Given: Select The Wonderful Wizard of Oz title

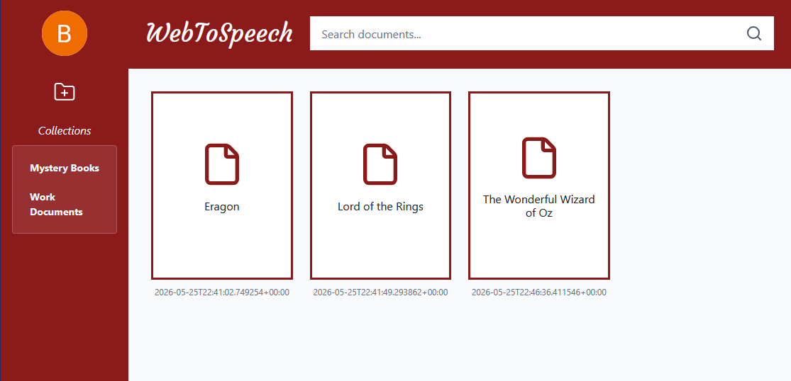Looking at the screenshot, I should [538, 206].
